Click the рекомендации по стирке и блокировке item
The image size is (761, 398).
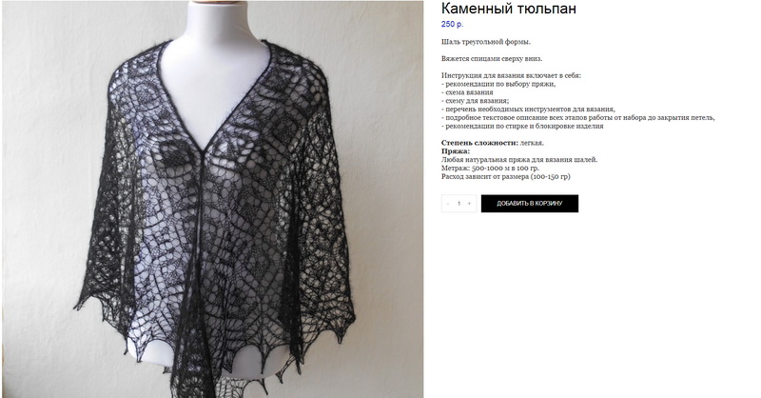point(522,126)
